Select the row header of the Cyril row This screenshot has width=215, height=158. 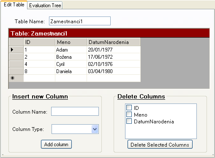(16, 64)
